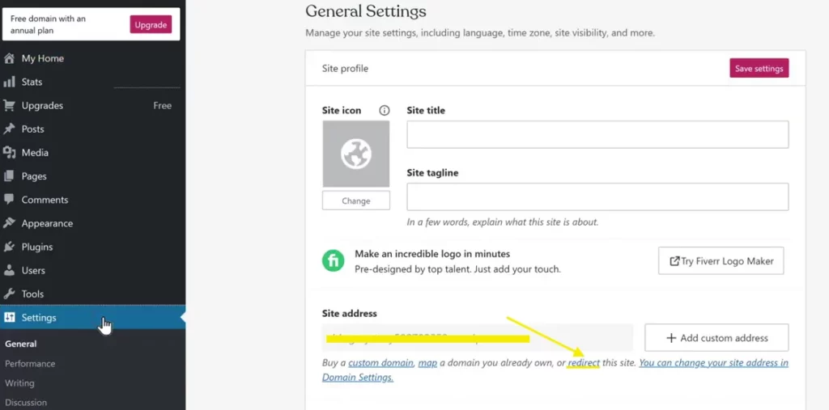Open the Upgrades menu item
Viewport: 829px width, 410px height.
point(92,105)
